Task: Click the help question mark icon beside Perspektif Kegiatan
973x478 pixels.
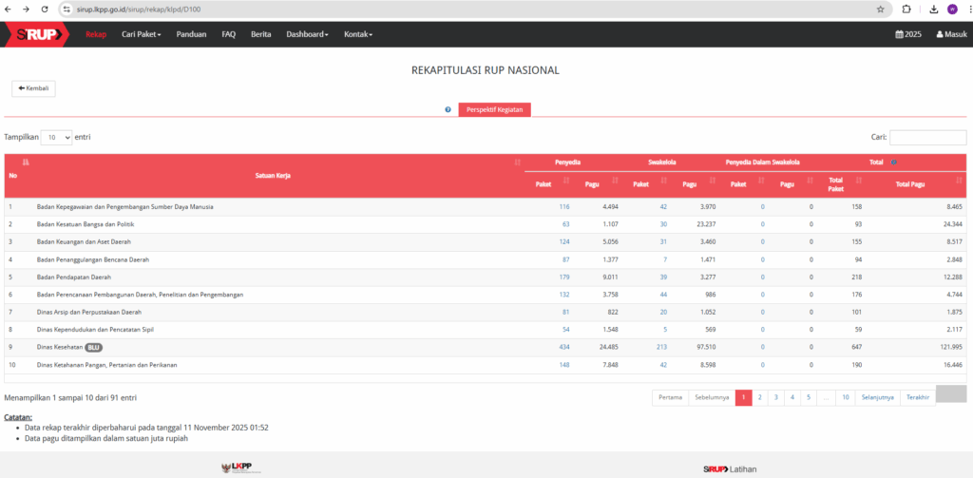Action: coord(448,109)
